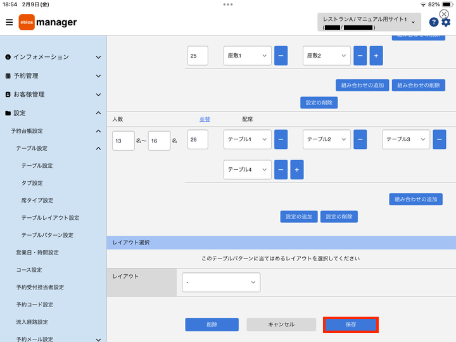The height and width of the screenshot is (342, 456).
Task: Remove 座敷1 with its minus button
Action: tap(281, 56)
